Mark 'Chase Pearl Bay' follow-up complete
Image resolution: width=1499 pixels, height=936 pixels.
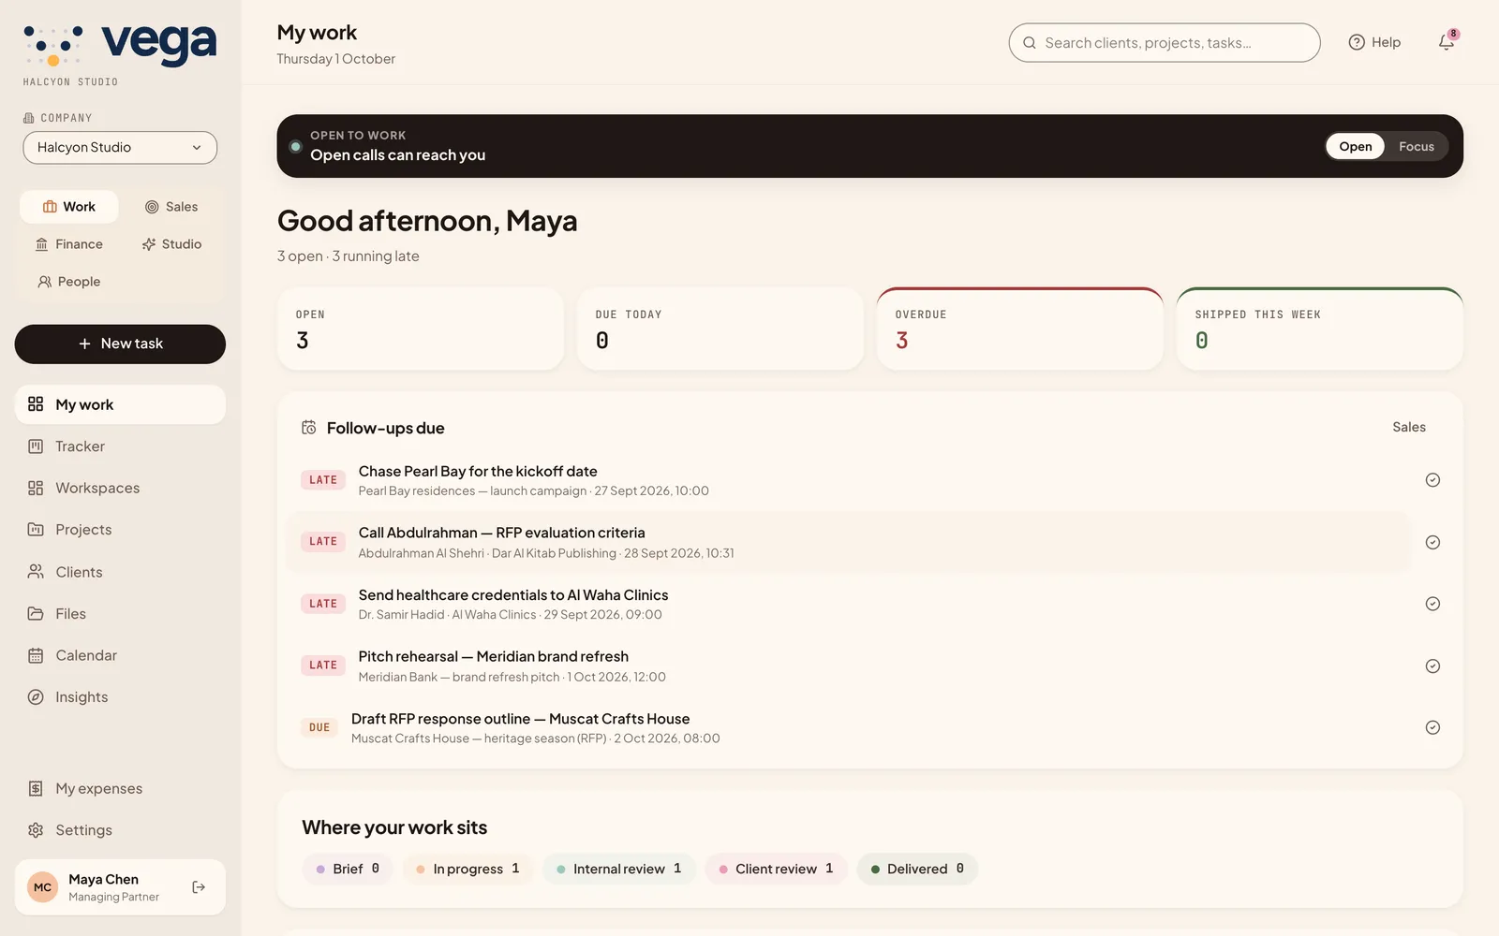click(x=1432, y=480)
